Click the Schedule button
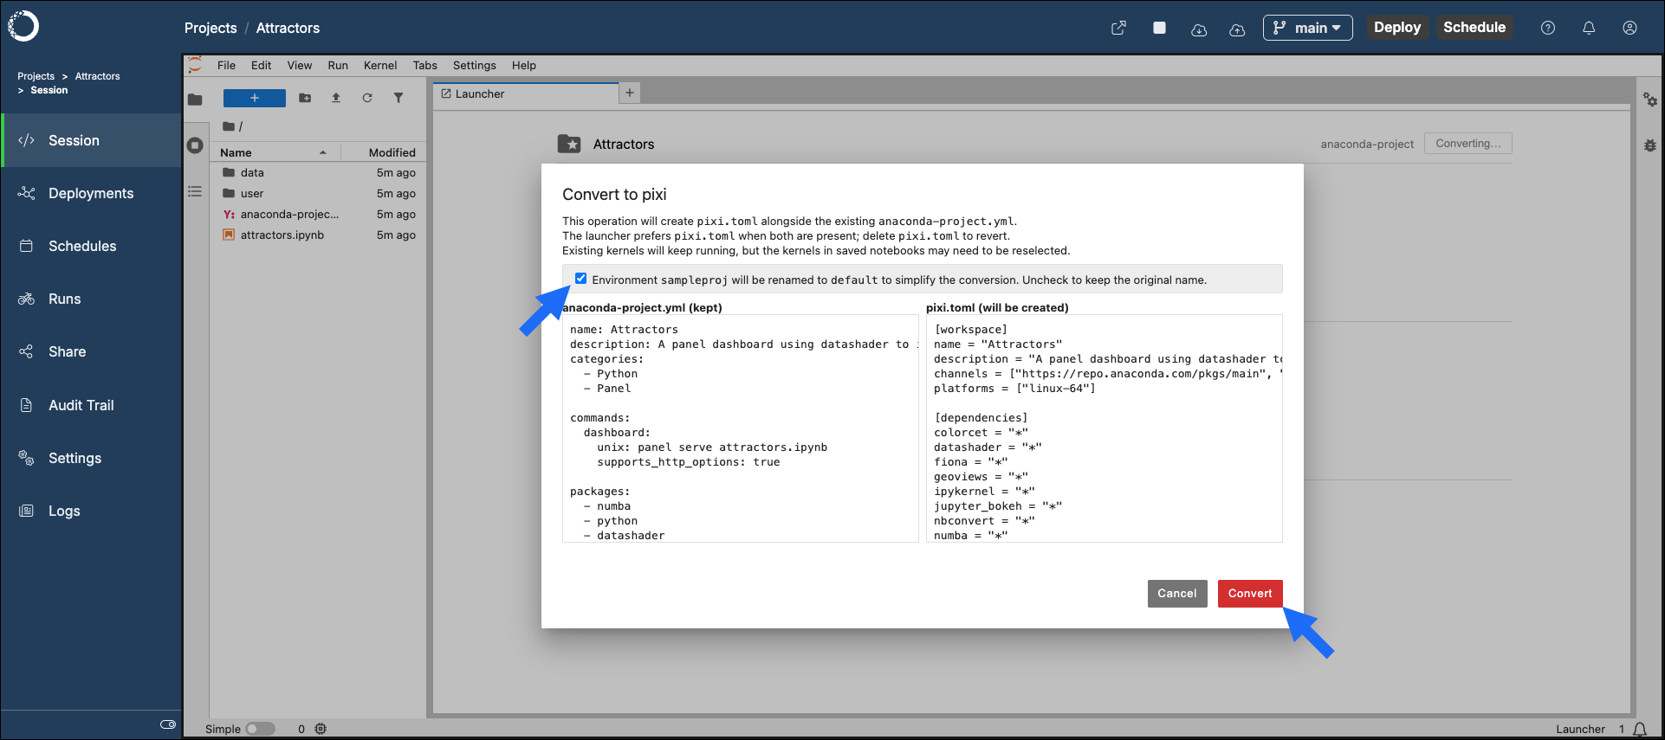 (1474, 28)
